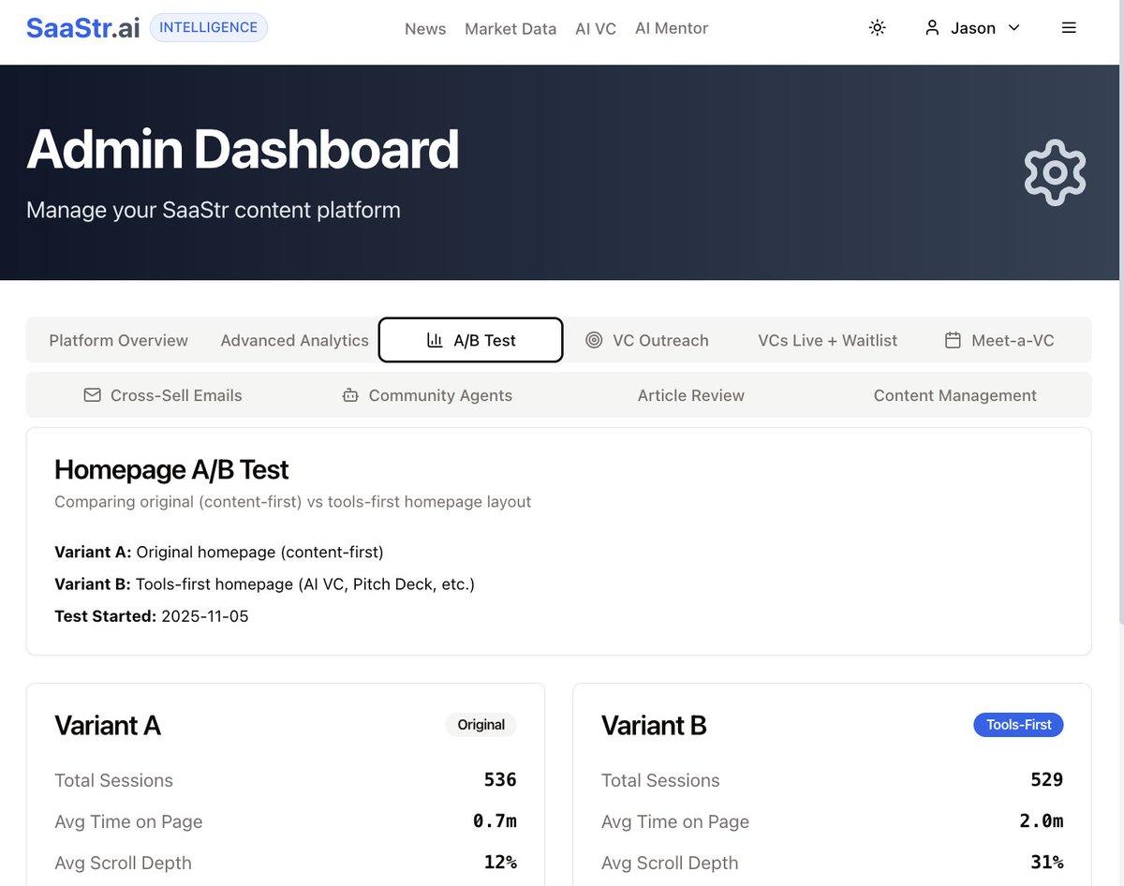
Task: Expand the Jason account dropdown
Action: coord(1014,27)
